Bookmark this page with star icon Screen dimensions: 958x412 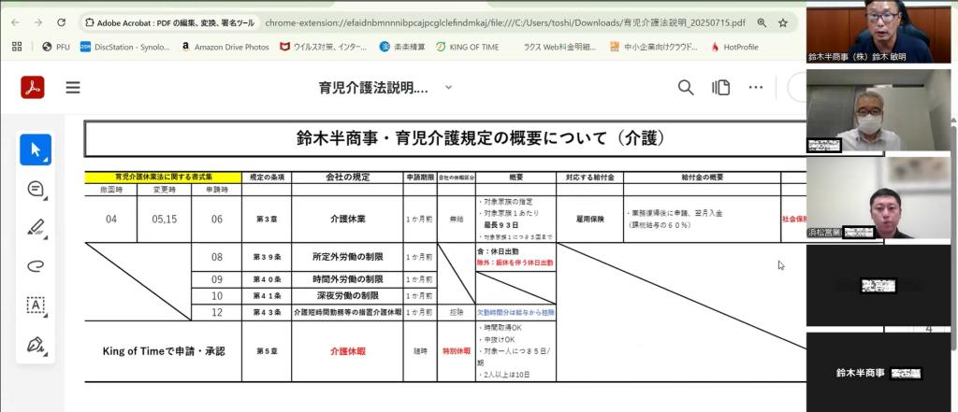click(783, 21)
